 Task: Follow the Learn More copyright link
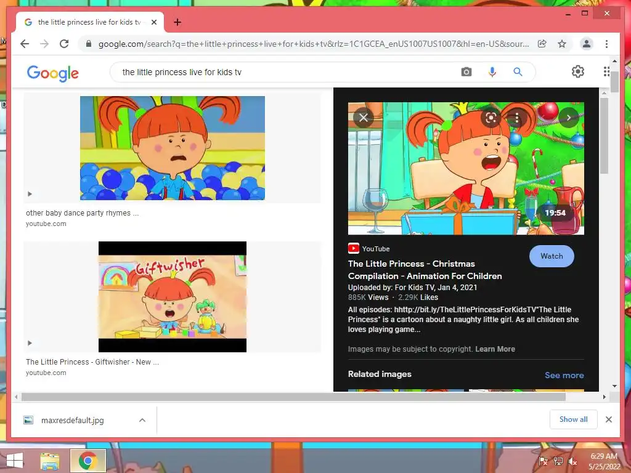pos(495,349)
